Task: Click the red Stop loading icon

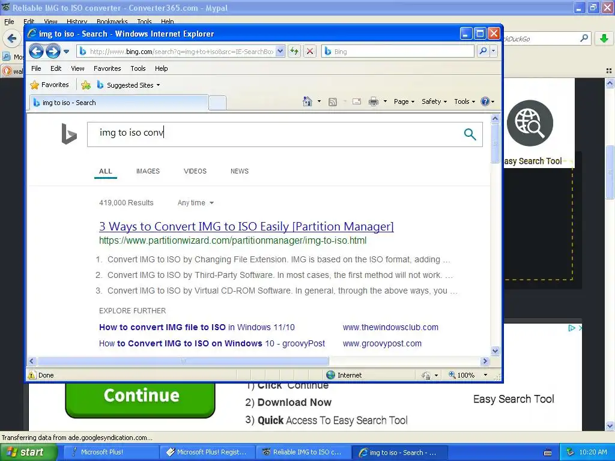Action: pyautogui.click(x=309, y=52)
